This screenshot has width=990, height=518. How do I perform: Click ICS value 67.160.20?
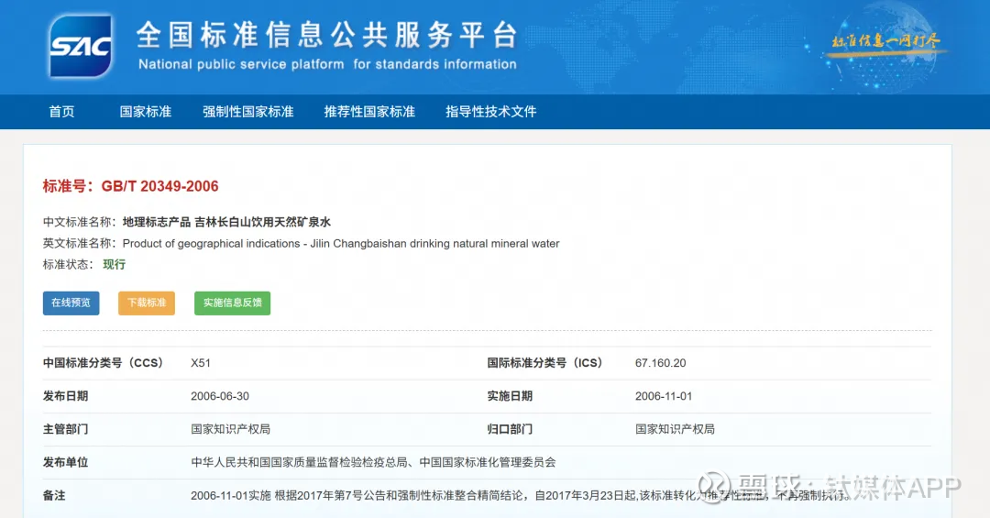tap(660, 363)
